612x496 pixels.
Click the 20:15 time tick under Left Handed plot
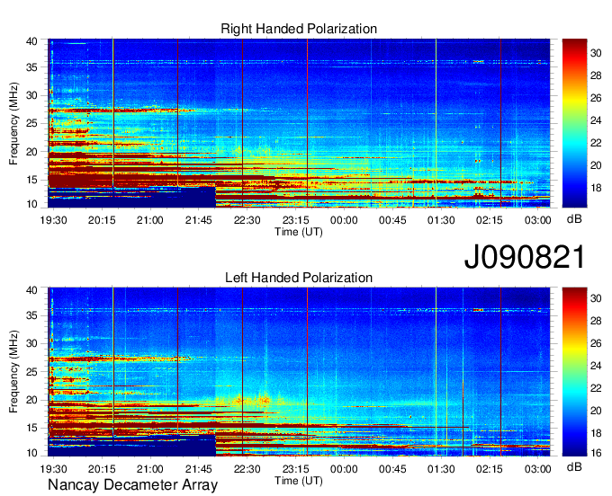(x=102, y=469)
